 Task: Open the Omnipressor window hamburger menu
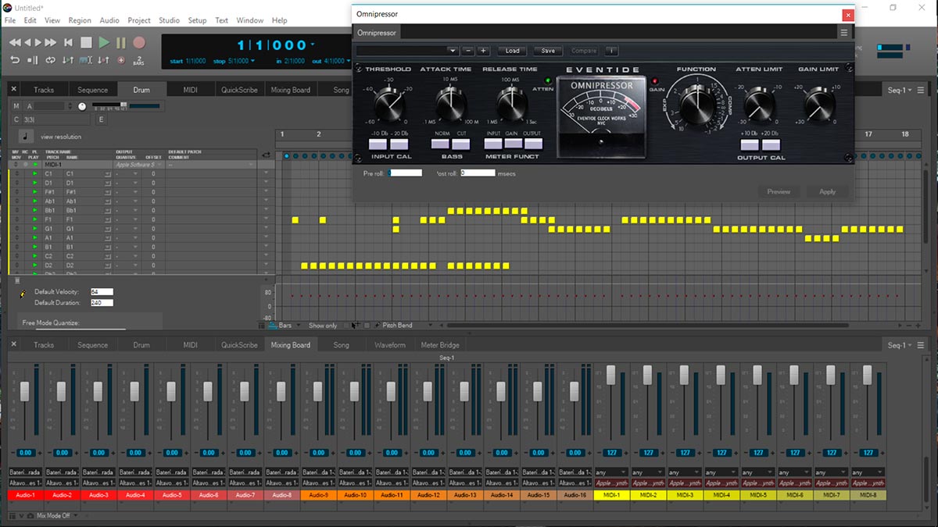click(843, 32)
